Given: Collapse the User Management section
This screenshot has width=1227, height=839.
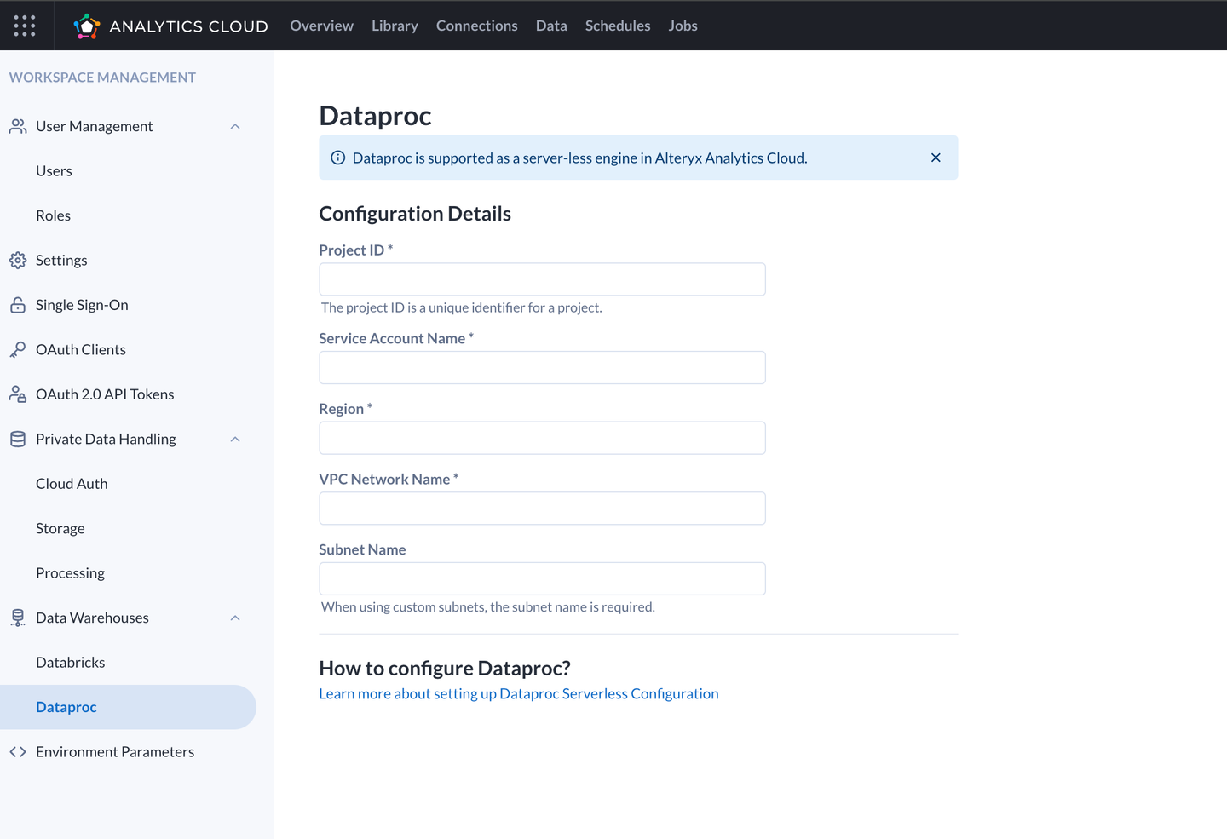Looking at the screenshot, I should coord(235,125).
